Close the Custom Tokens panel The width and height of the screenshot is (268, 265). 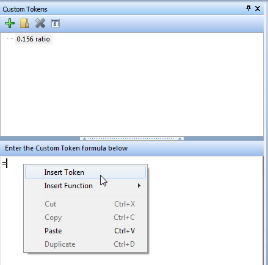coord(258,9)
